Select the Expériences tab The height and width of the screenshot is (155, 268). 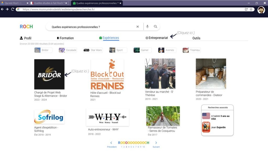point(109,38)
